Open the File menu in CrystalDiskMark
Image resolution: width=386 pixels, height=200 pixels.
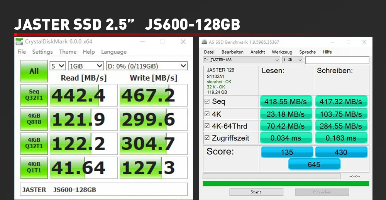[x=22, y=52]
